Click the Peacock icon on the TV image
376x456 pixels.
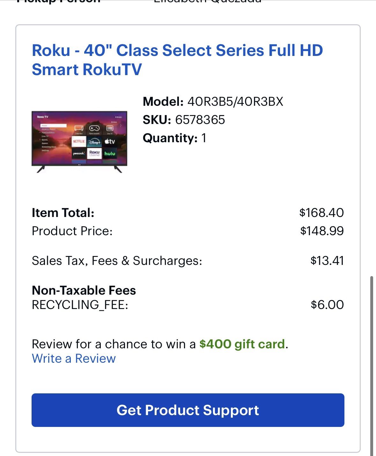[x=78, y=153]
